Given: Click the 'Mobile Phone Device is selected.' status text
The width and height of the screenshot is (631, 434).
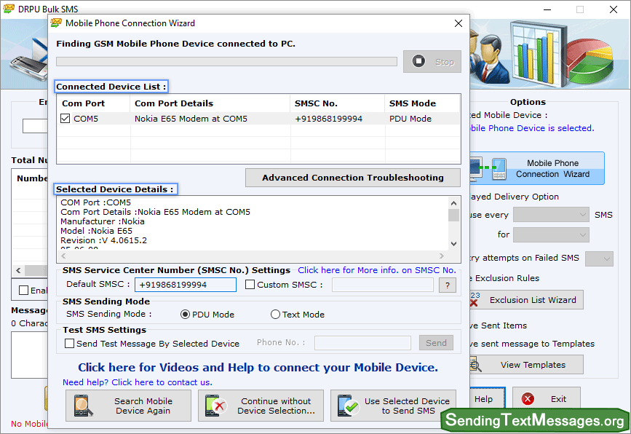Looking at the screenshot, I should [x=532, y=128].
